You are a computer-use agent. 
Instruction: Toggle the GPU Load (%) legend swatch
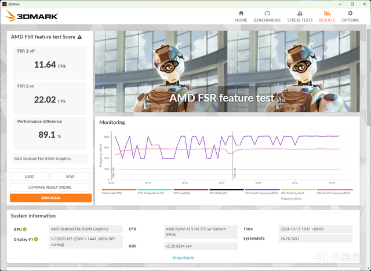191,189
